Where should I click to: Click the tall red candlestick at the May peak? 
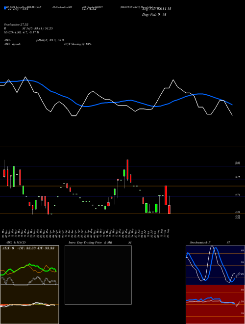[x=127, y=169]
